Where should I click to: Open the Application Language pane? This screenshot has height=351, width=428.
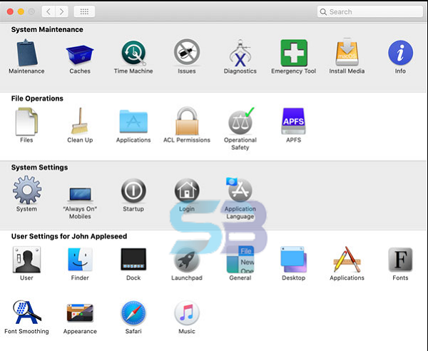(239, 190)
